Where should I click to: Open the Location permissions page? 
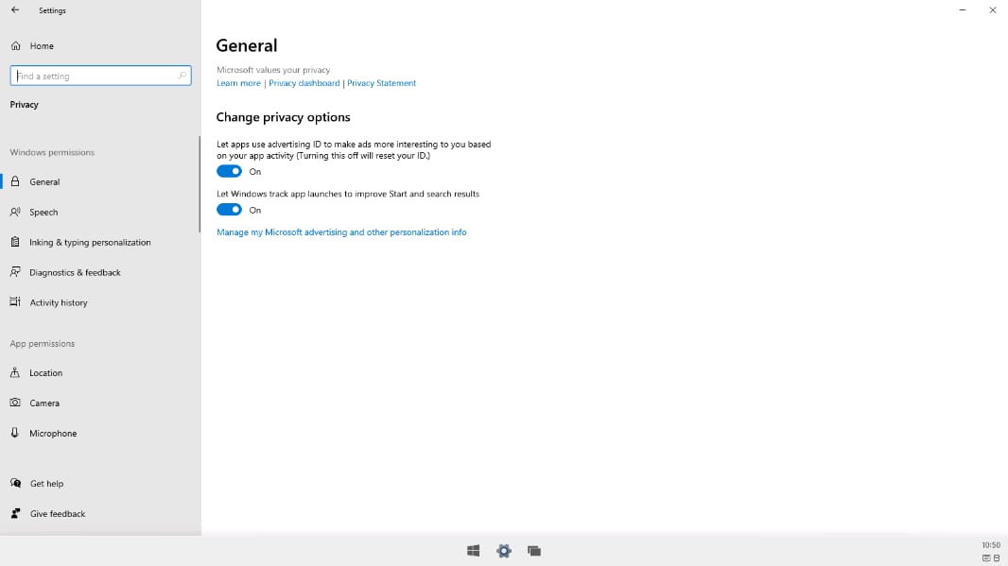coord(100,372)
